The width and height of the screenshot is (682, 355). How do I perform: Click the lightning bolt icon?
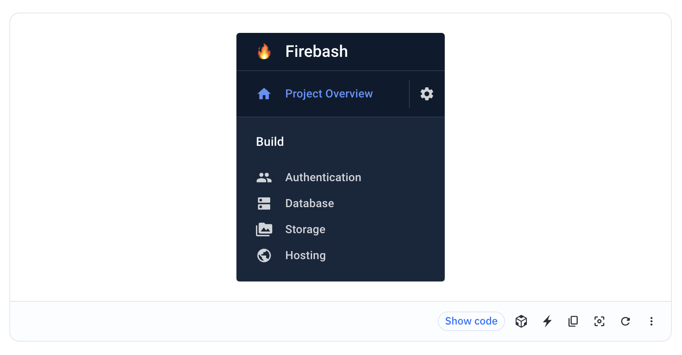(547, 321)
